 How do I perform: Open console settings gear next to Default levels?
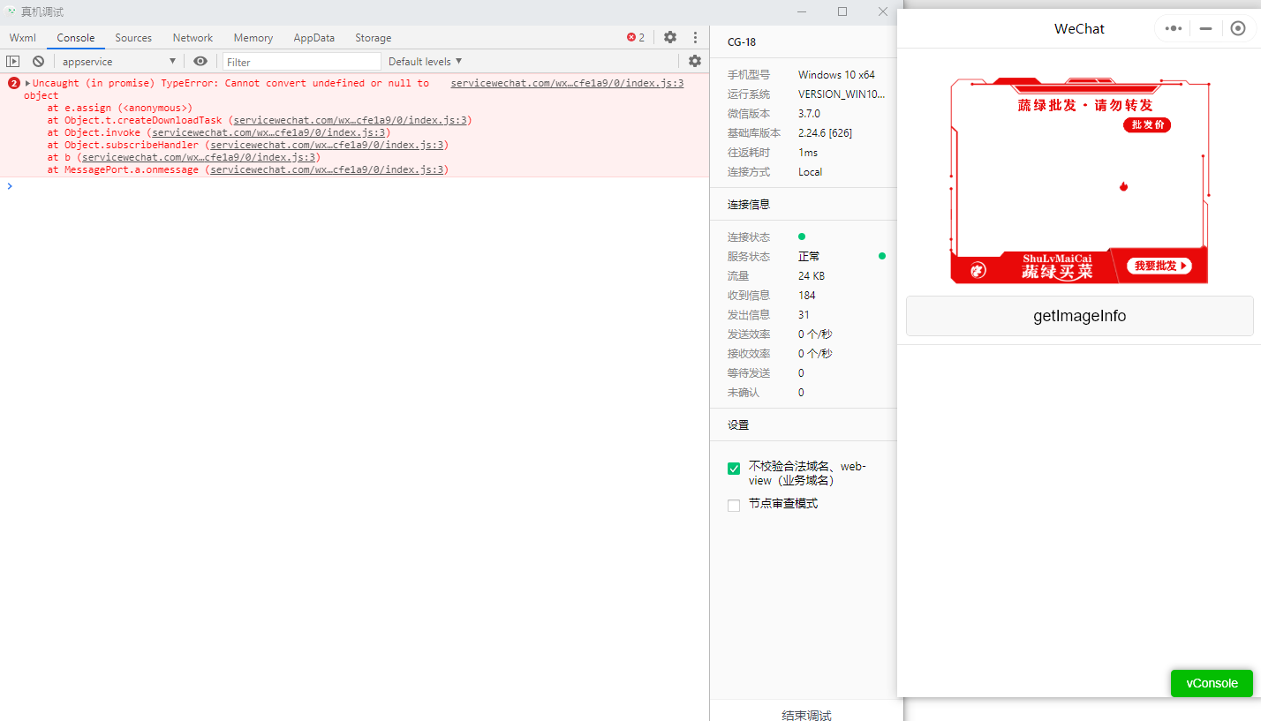point(695,62)
